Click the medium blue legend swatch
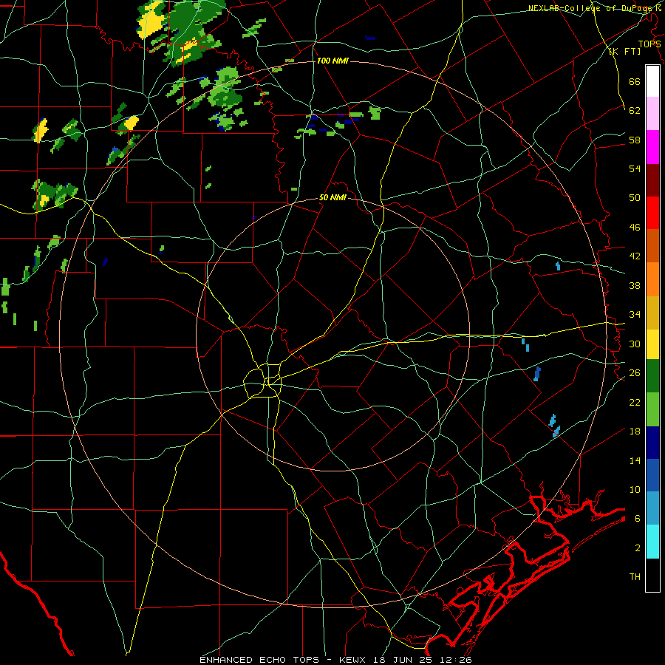Screen dimensions: 665x665 pyautogui.click(x=652, y=475)
